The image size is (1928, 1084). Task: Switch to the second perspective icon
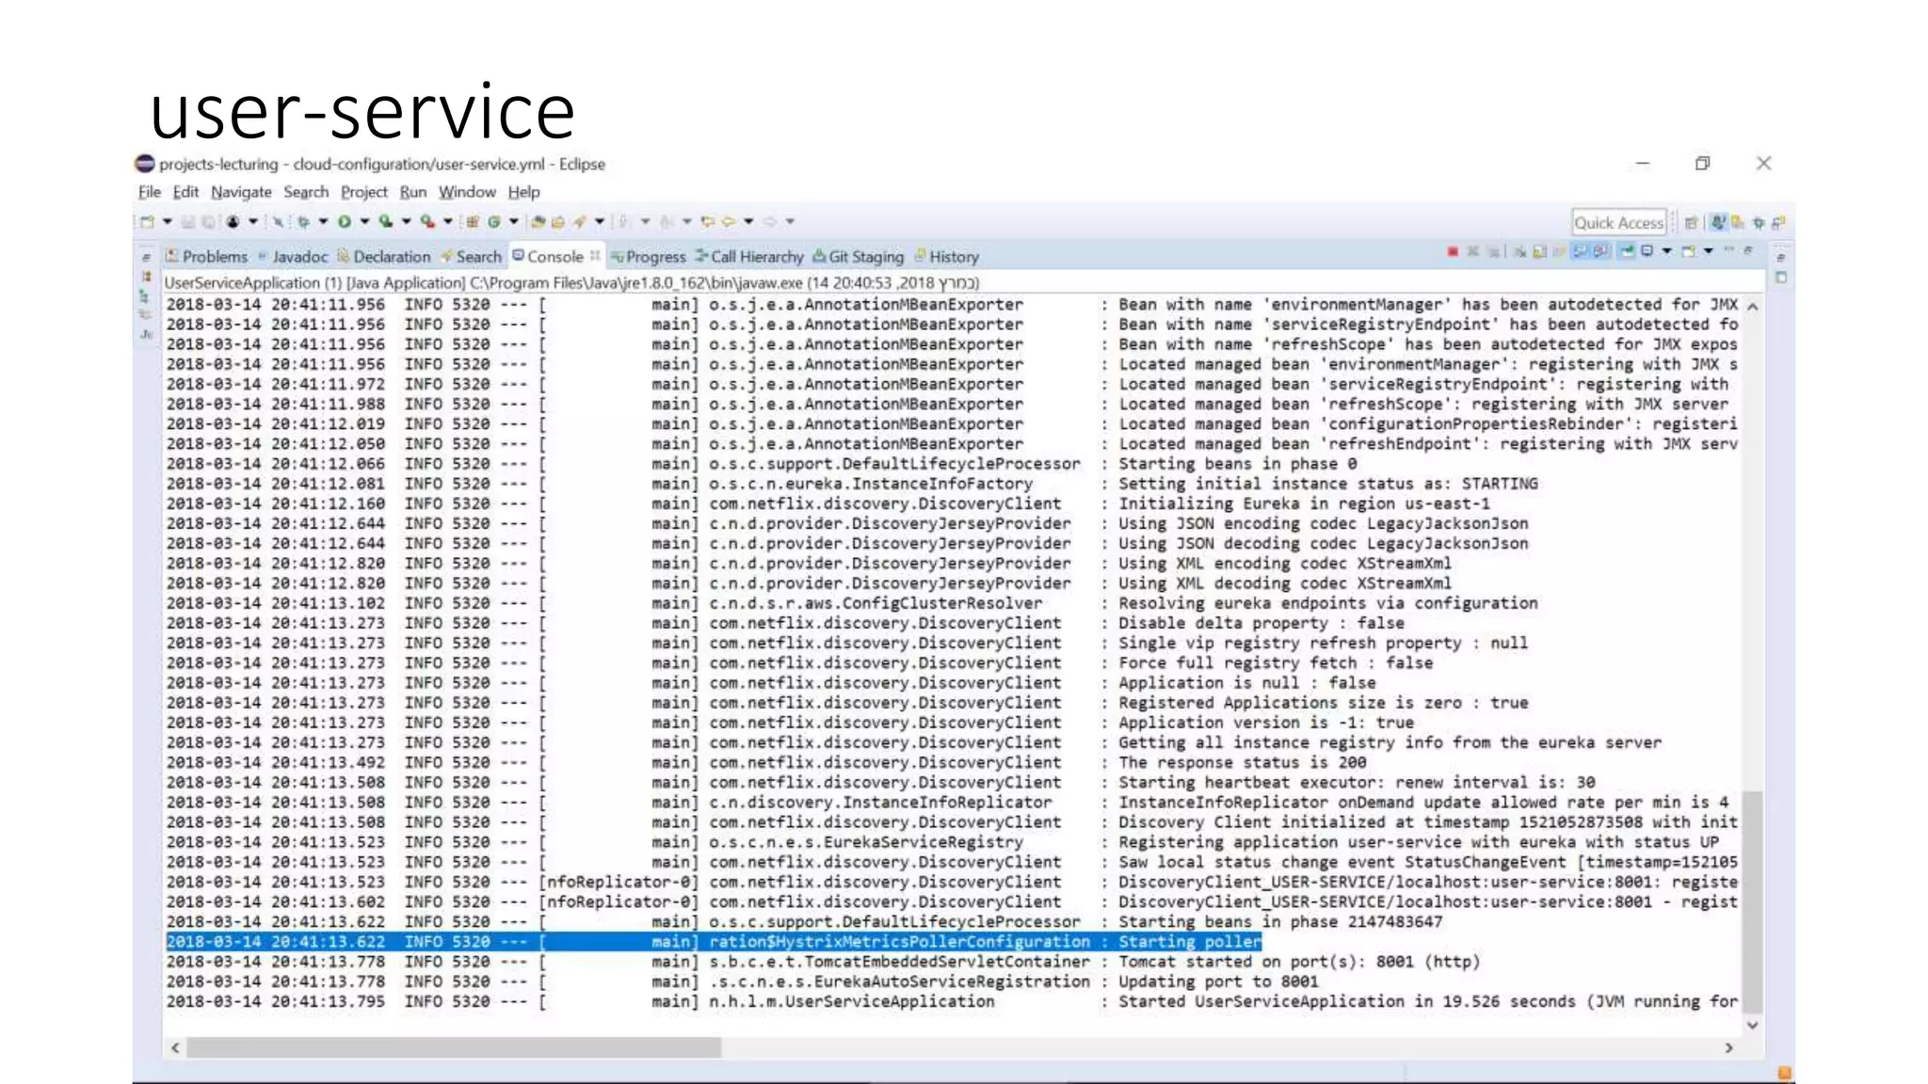tap(1738, 223)
